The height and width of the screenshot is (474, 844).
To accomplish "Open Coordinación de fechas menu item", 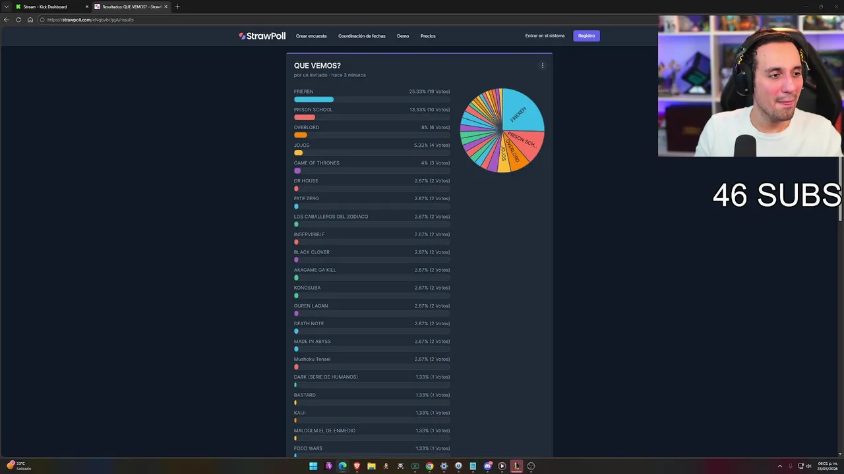I will 362,36.
